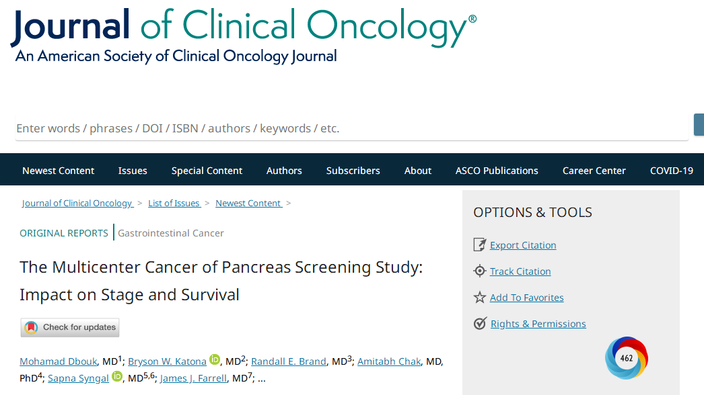Click Sapna Syngal's ORCID icon
This screenshot has height=395, width=704.
pos(117,377)
